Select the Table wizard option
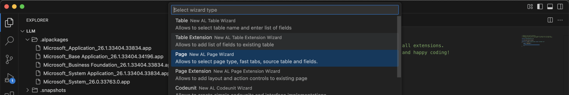The image size is (569, 95). [x=284, y=24]
